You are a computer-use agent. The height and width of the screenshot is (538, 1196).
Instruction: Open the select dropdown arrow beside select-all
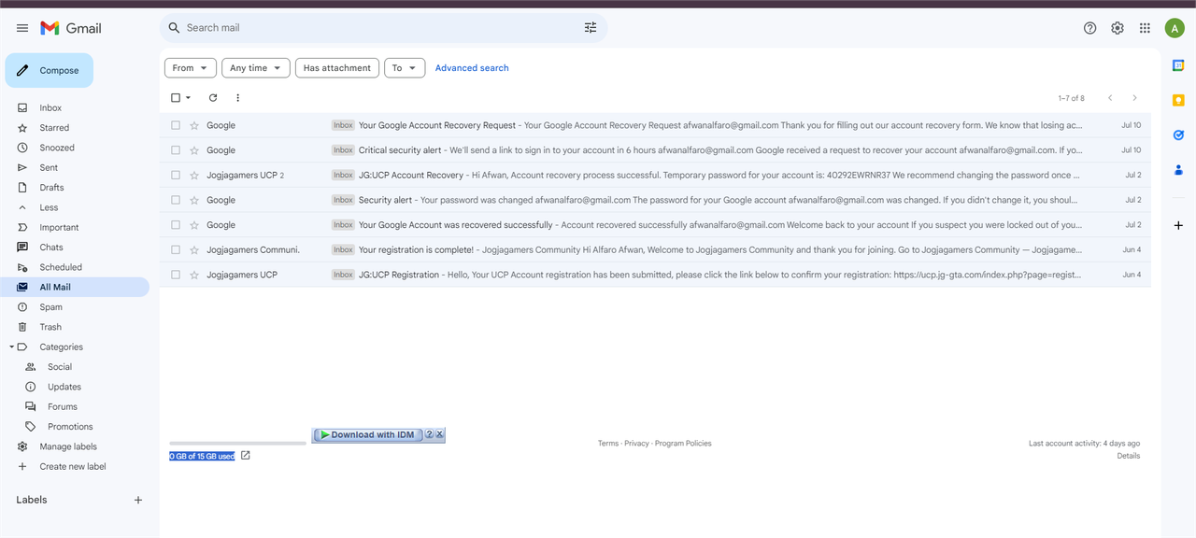tap(188, 97)
